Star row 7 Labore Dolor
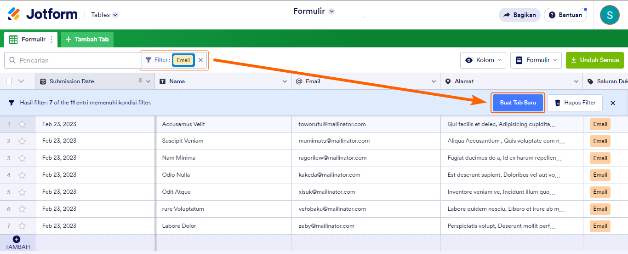The height and width of the screenshot is (254, 628). (22, 226)
